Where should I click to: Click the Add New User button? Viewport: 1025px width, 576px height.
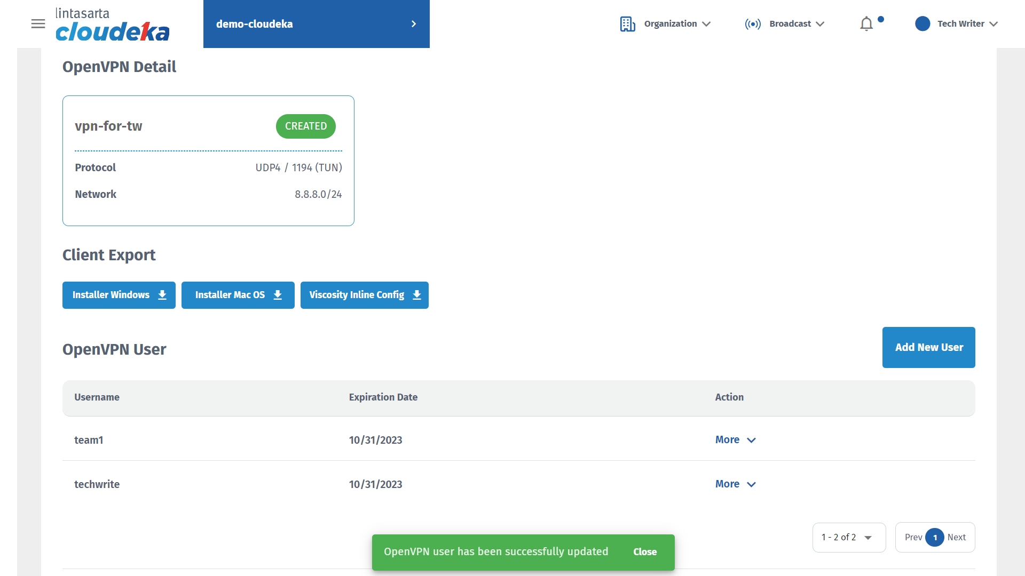928,347
